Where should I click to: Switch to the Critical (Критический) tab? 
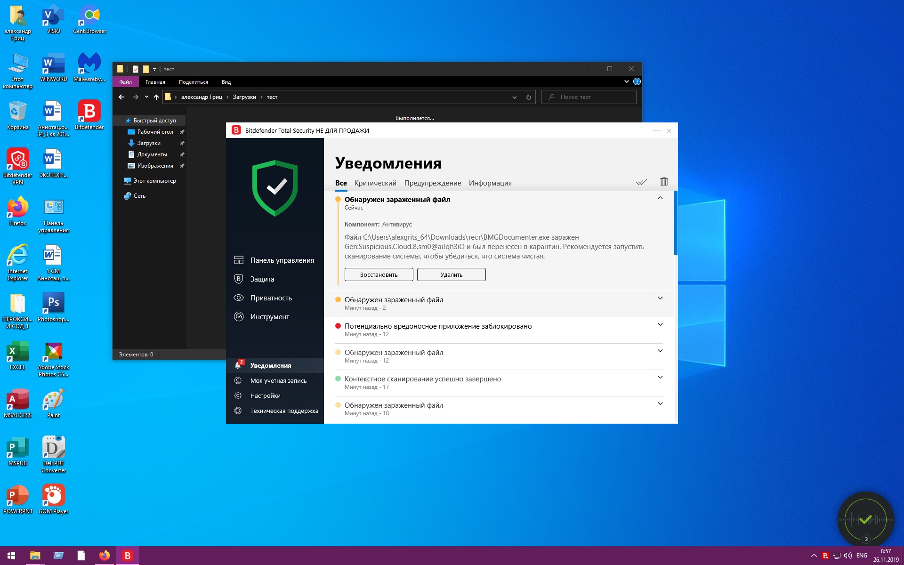tap(375, 183)
